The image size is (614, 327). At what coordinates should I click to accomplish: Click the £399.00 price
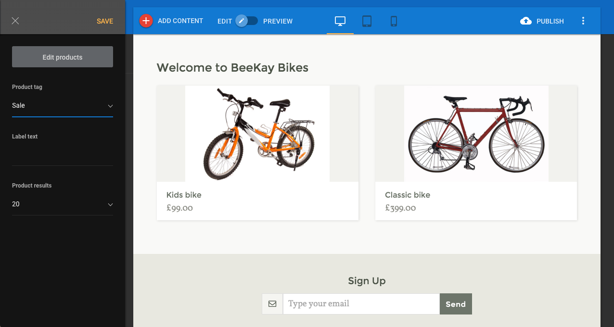pyautogui.click(x=400, y=208)
